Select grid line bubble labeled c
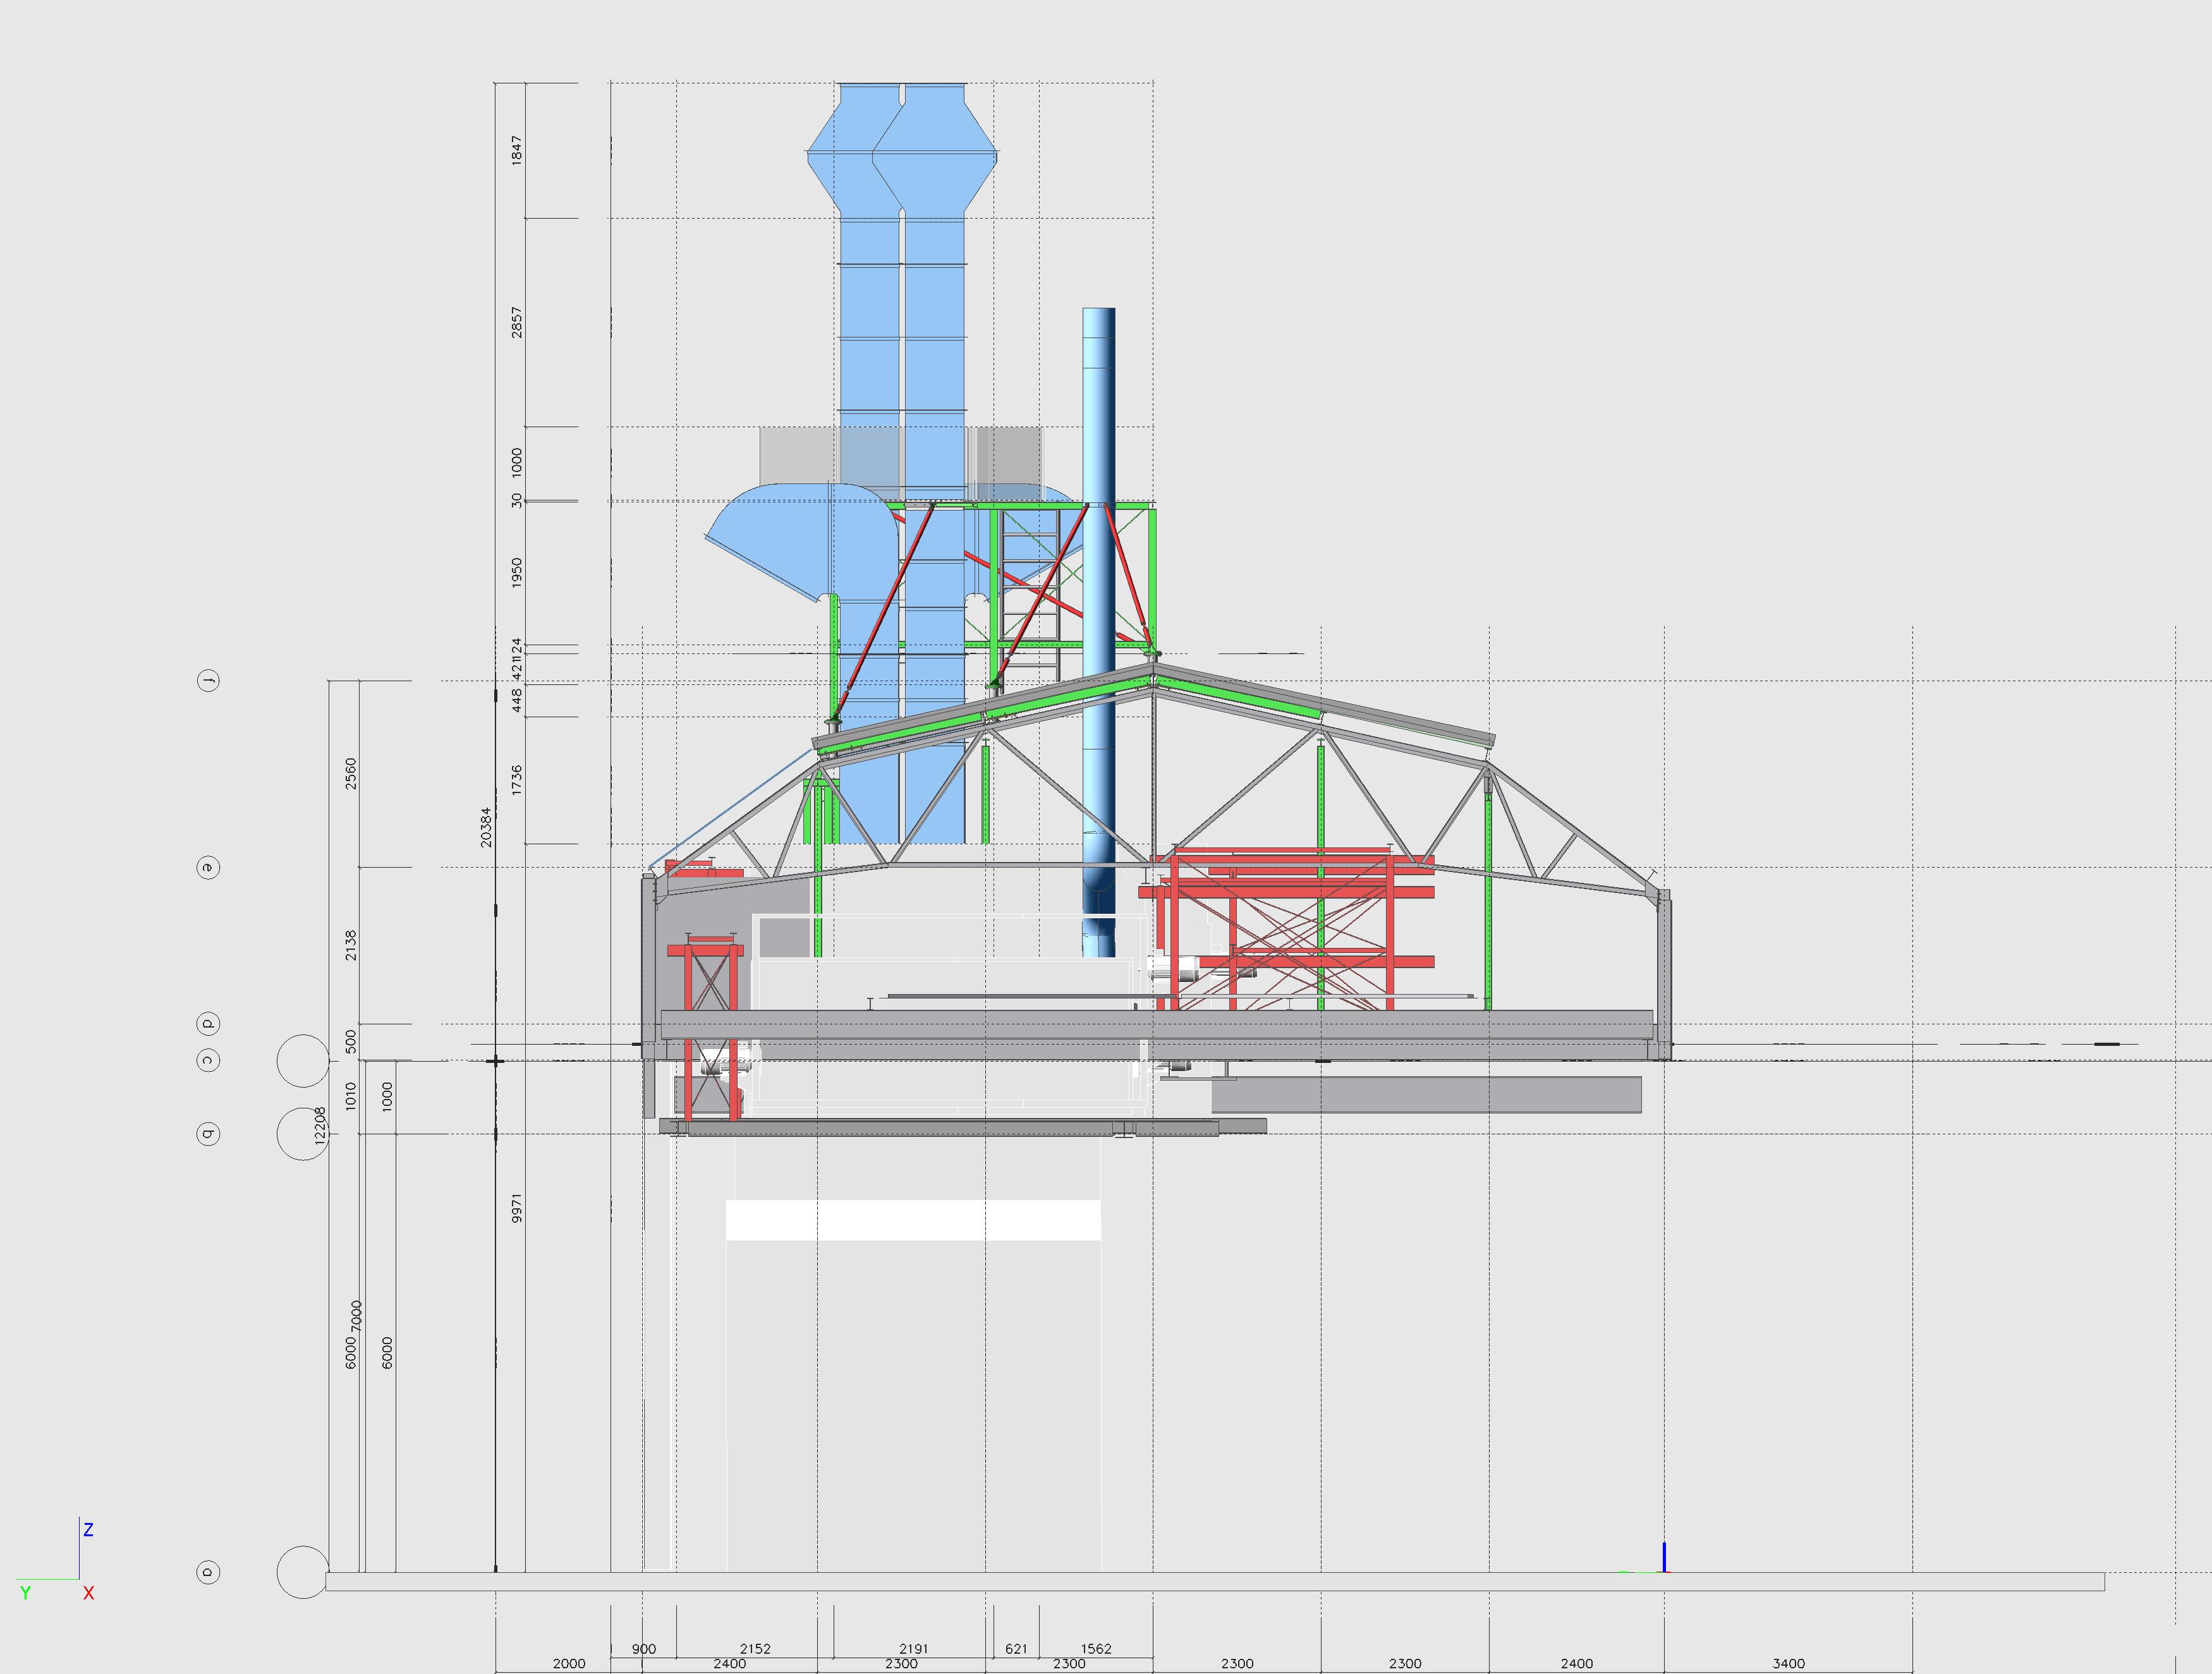Image resolution: width=2212 pixels, height=1674 pixels. click(208, 1060)
